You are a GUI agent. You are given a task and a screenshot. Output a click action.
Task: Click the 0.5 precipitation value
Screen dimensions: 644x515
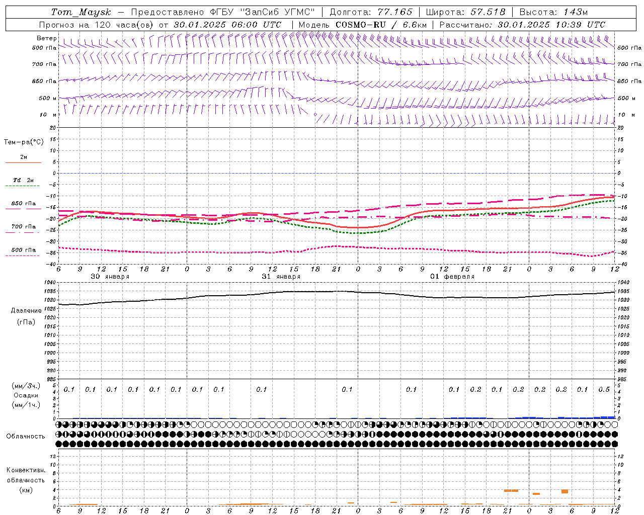604,390
